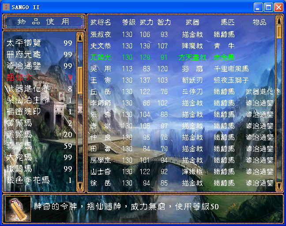Maximize the SANGO II window
Screen dimensions: 286x226
(268, 7)
